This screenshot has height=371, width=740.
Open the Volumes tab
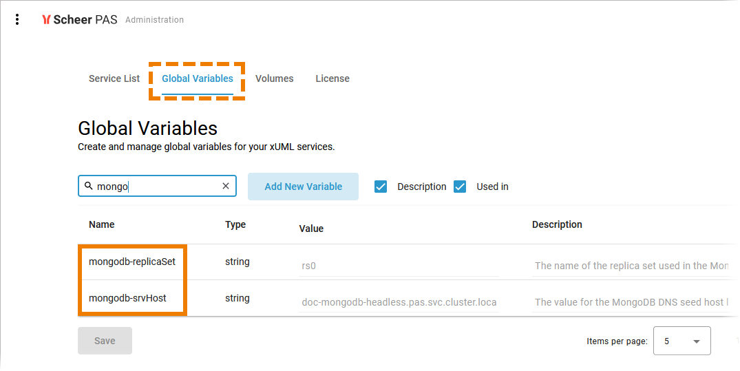pyautogui.click(x=274, y=78)
